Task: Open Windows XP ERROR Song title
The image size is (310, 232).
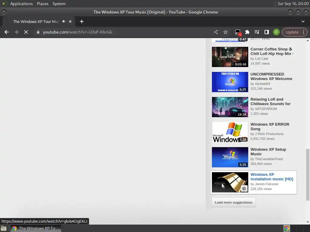Action: pos(270,127)
